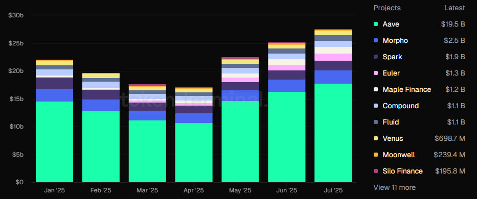This screenshot has height=199, width=477.
Task: Click the $10b y-axis label
Action: [x=16, y=127]
